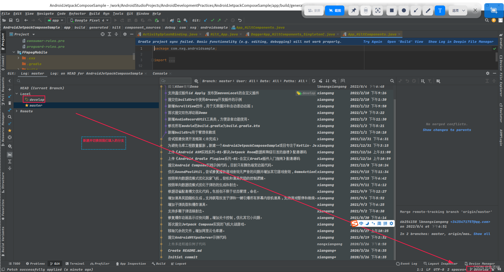Open the Paths: All filter dropdown
The image size is (504, 272).
tap(295, 81)
